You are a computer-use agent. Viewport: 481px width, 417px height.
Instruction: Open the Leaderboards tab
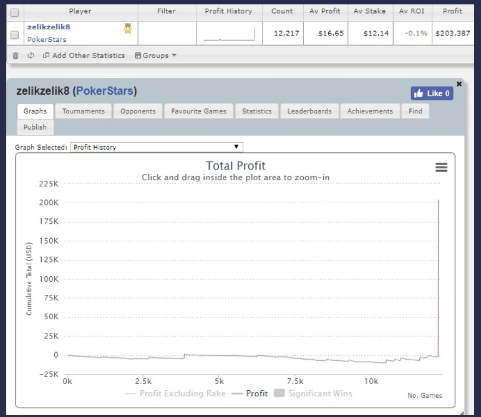tap(309, 111)
